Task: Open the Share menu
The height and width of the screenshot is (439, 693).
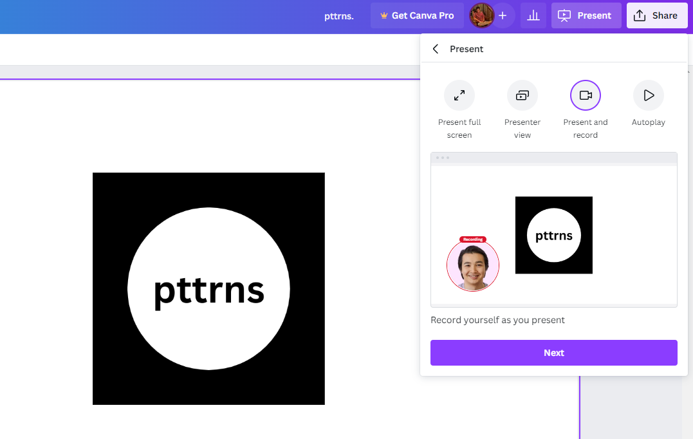Action: pyautogui.click(x=657, y=15)
